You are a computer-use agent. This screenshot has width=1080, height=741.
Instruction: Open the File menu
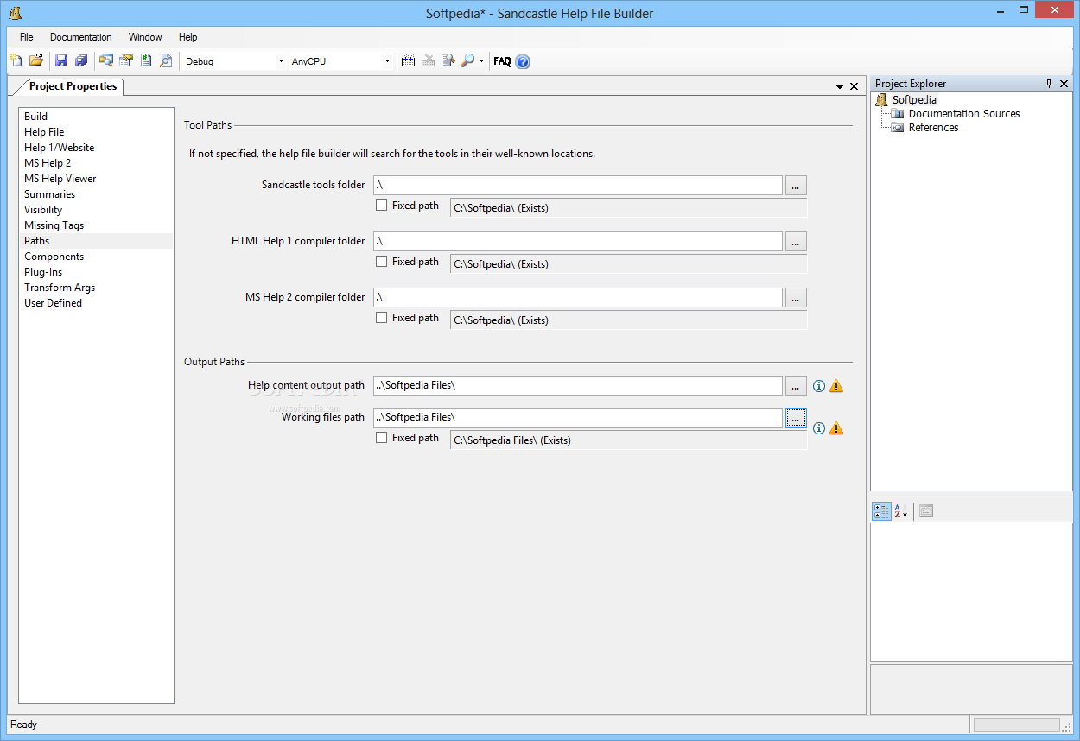click(27, 37)
